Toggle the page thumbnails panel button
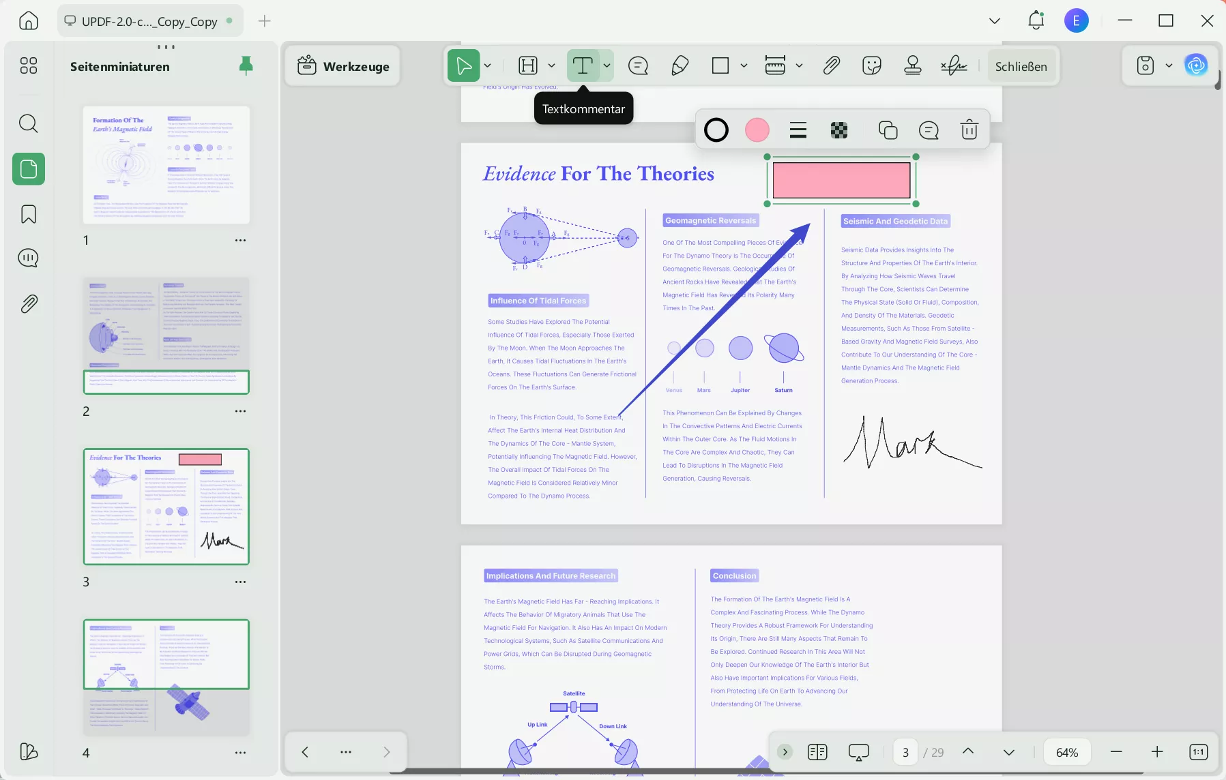The image size is (1226, 780). [x=29, y=168]
